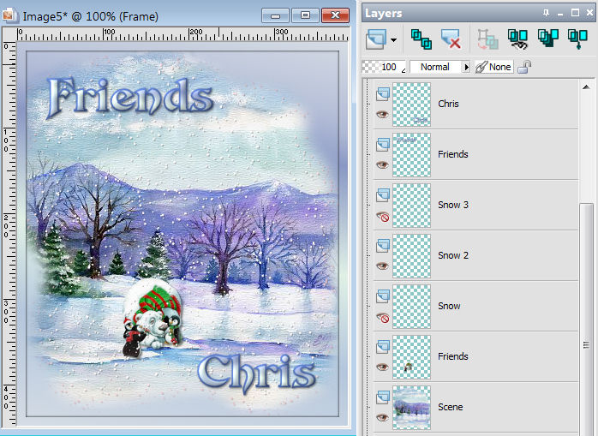Toggle the Lock Transparency padlock icon
The image size is (598, 436).
click(523, 67)
